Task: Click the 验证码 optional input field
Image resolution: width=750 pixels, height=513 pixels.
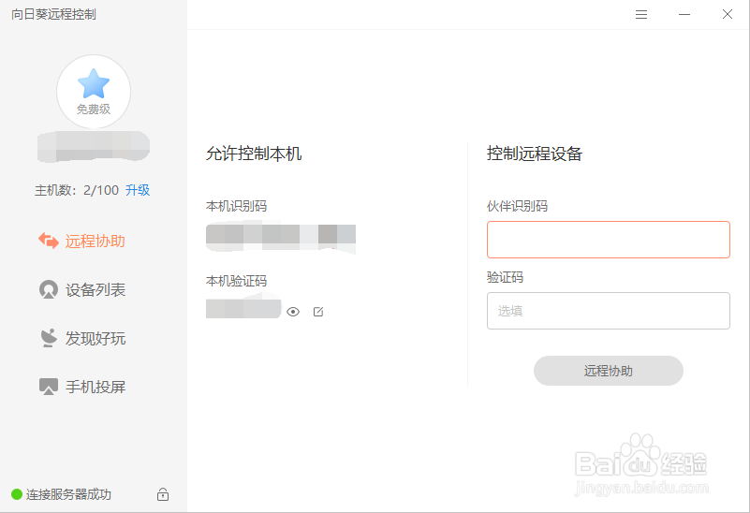Action: 608,311
